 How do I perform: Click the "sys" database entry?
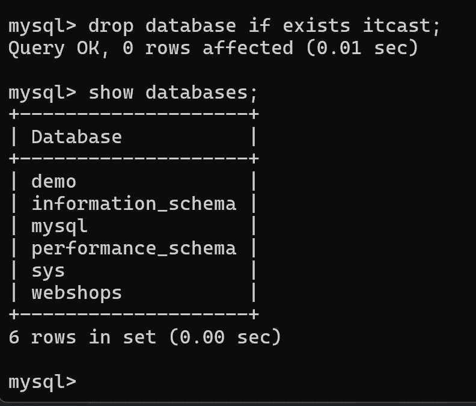[x=48, y=271]
